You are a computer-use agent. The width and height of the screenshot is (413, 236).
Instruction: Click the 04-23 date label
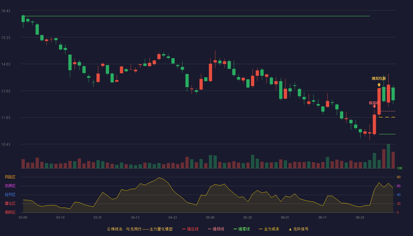173,217
